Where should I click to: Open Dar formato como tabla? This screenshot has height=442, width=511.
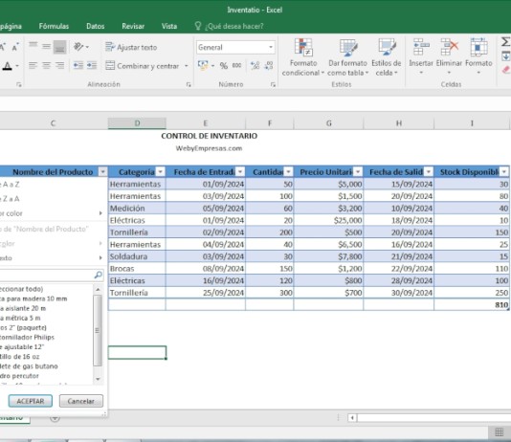(347, 57)
